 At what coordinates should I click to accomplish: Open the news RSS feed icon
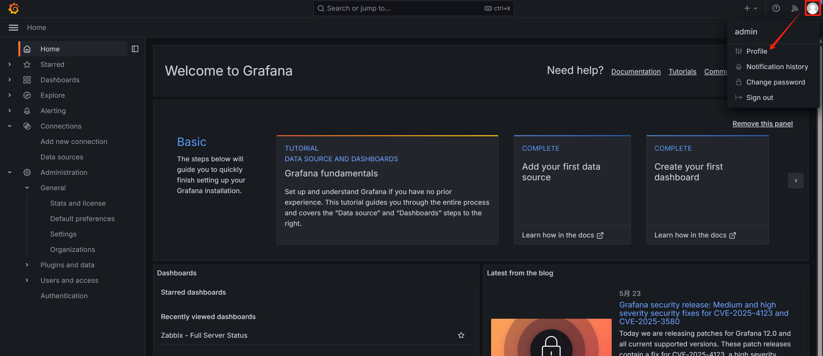[794, 8]
